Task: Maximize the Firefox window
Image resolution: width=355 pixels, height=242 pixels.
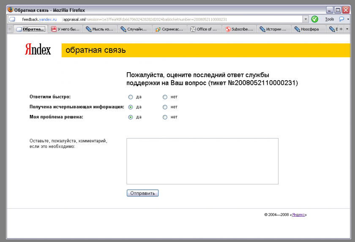Action: point(338,10)
